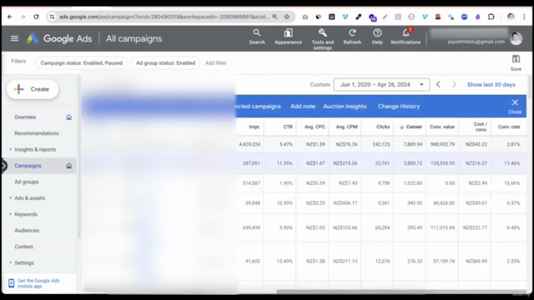Click conversion value 133,555.93
The width and height of the screenshot is (534, 300).
(442, 163)
